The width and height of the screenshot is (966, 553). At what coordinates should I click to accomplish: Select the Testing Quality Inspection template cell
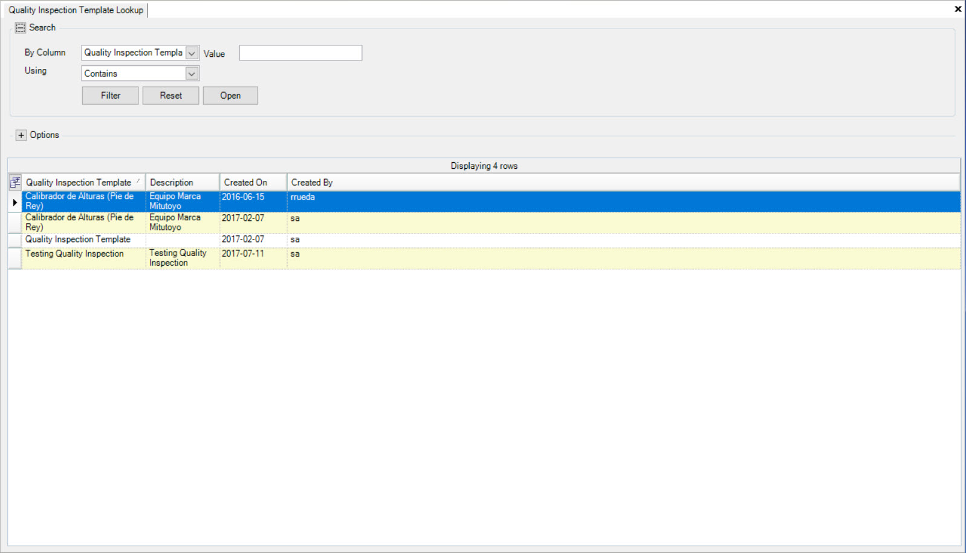[83, 258]
